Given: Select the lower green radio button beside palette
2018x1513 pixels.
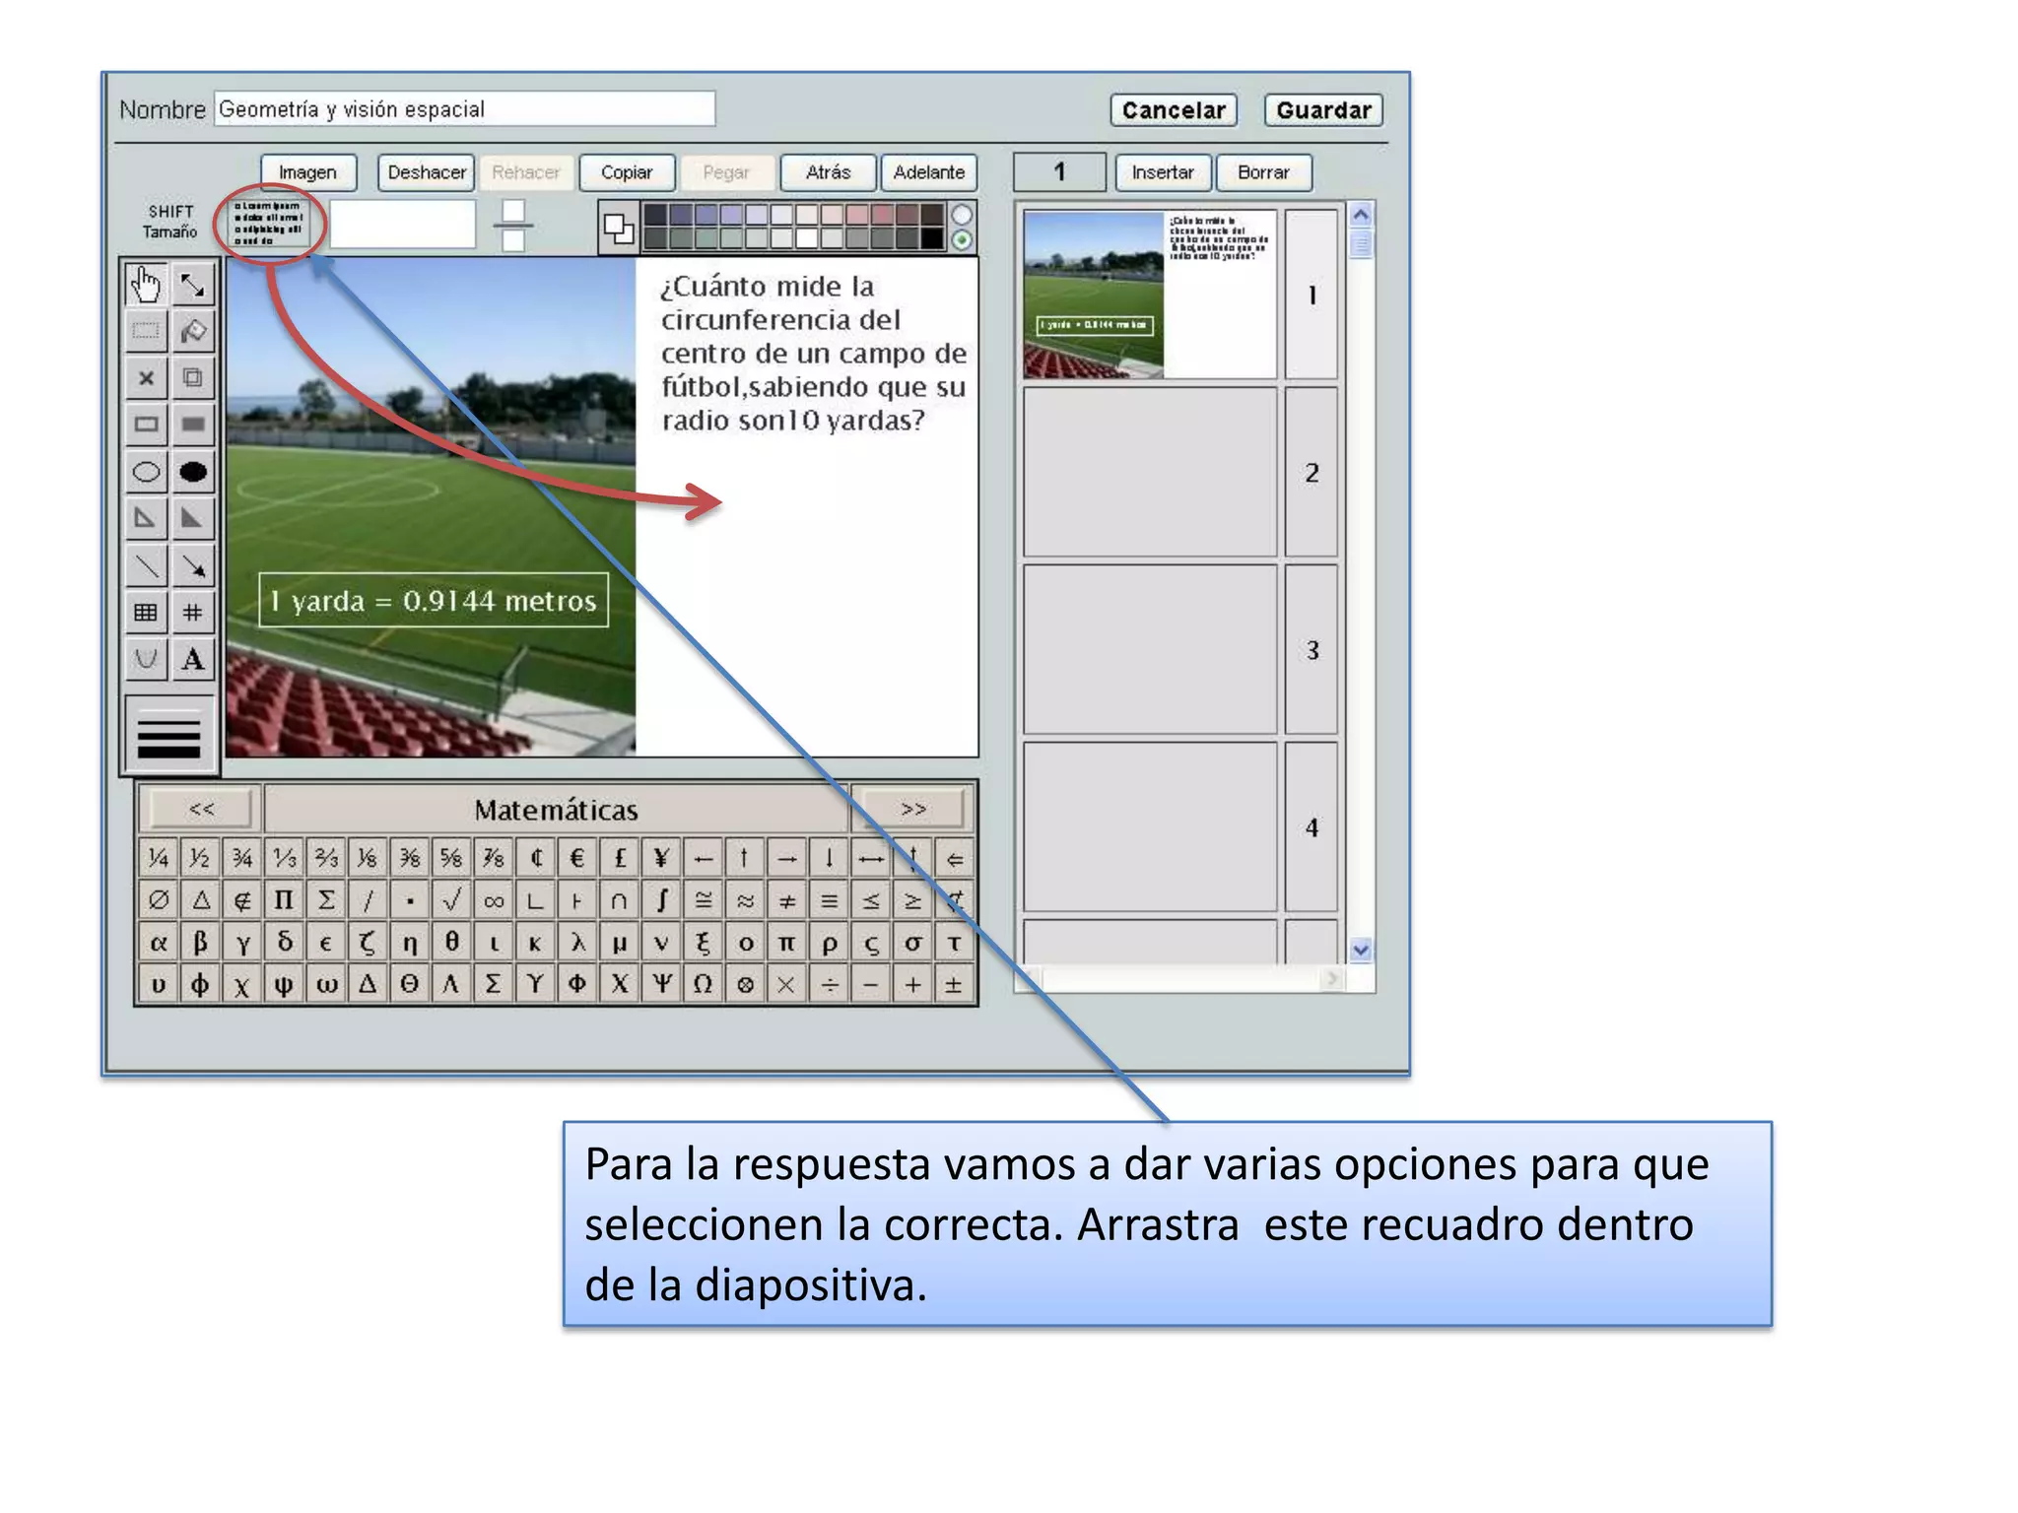Looking at the screenshot, I should (x=962, y=239).
